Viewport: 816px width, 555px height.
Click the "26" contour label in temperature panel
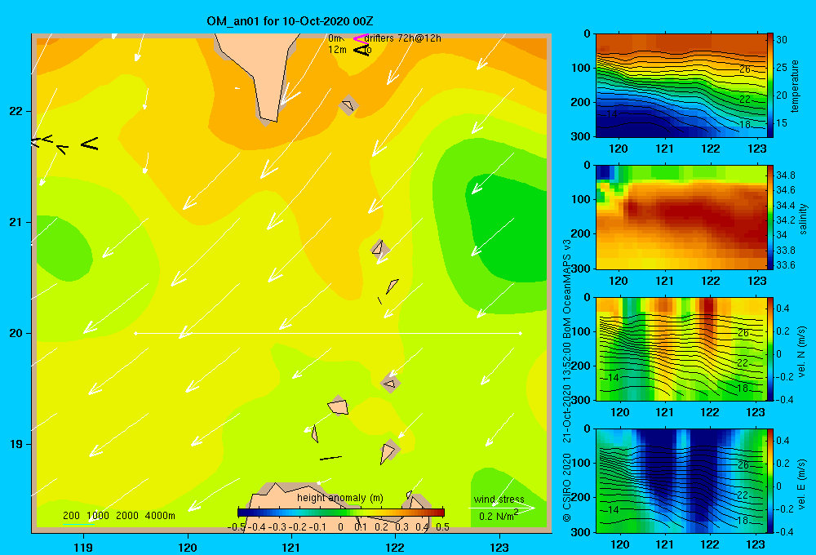point(745,69)
